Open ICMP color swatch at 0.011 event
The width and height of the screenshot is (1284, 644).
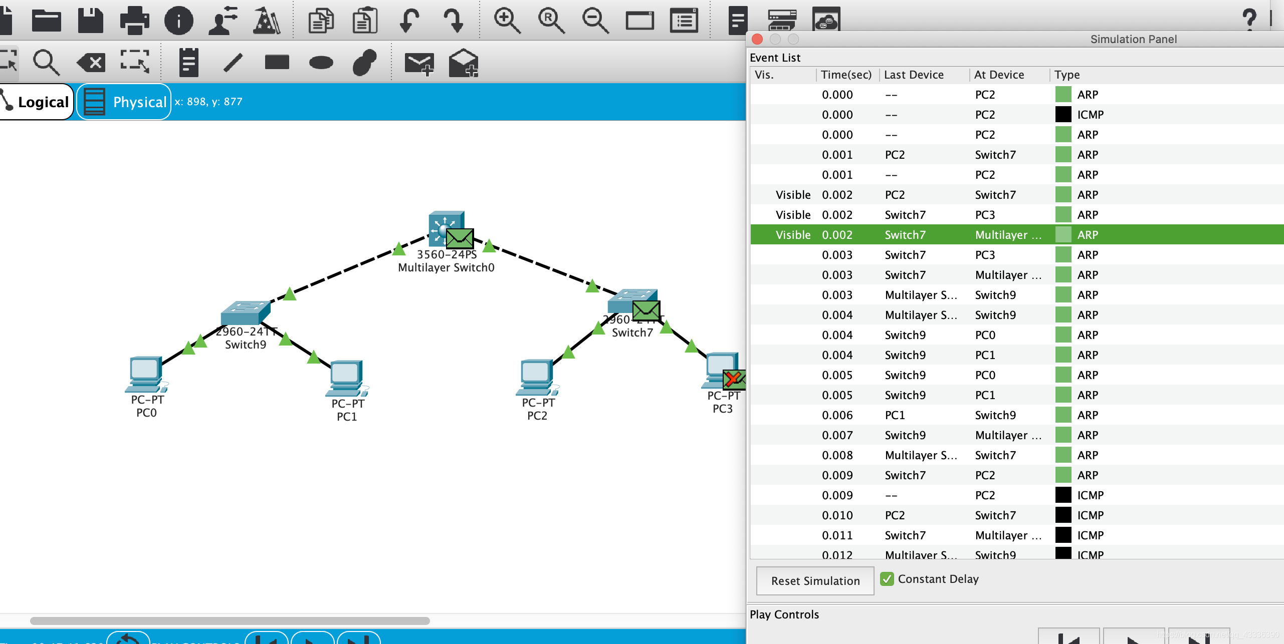(x=1063, y=535)
